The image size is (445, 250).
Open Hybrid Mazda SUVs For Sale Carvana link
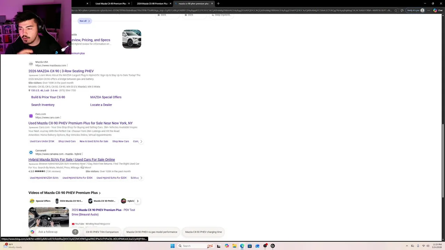coord(72,160)
